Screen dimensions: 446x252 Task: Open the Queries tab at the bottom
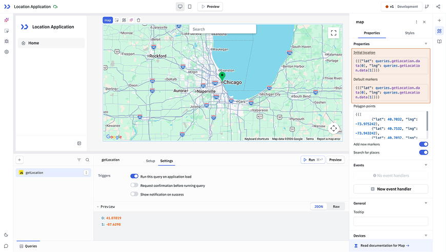click(28, 246)
